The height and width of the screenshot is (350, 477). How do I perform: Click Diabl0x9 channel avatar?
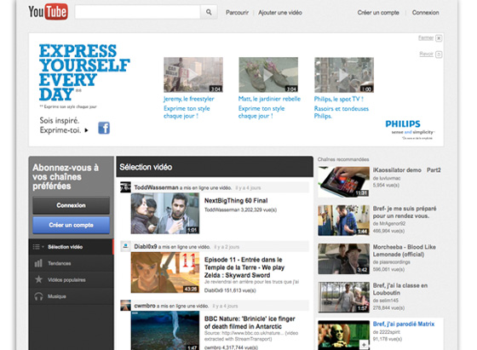(125, 246)
